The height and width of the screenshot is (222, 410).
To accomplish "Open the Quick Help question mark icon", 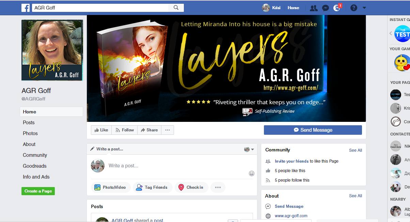I will click(x=354, y=8).
